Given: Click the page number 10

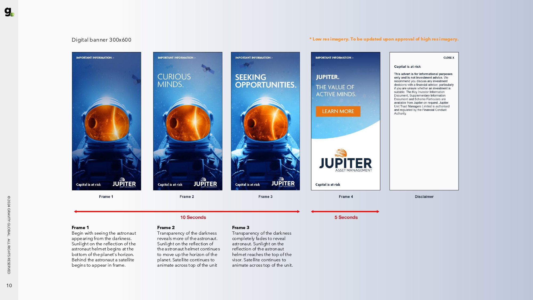Looking at the screenshot, I should tap(9, 286).
